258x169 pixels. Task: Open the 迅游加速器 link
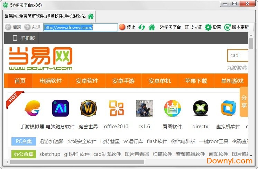click(x=52, y=141)
